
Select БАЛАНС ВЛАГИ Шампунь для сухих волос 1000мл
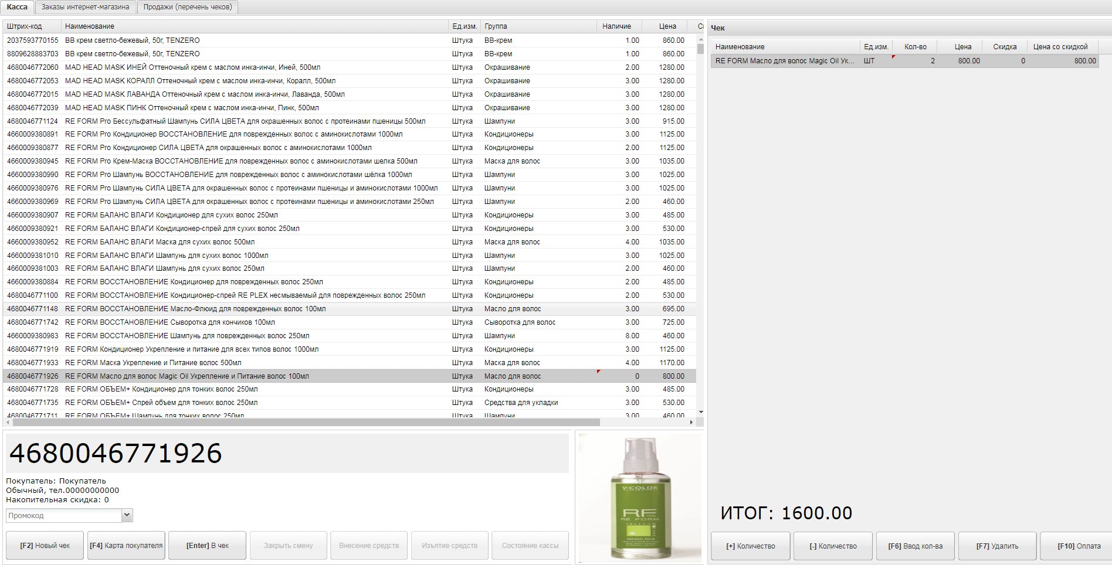coord(350,256)
